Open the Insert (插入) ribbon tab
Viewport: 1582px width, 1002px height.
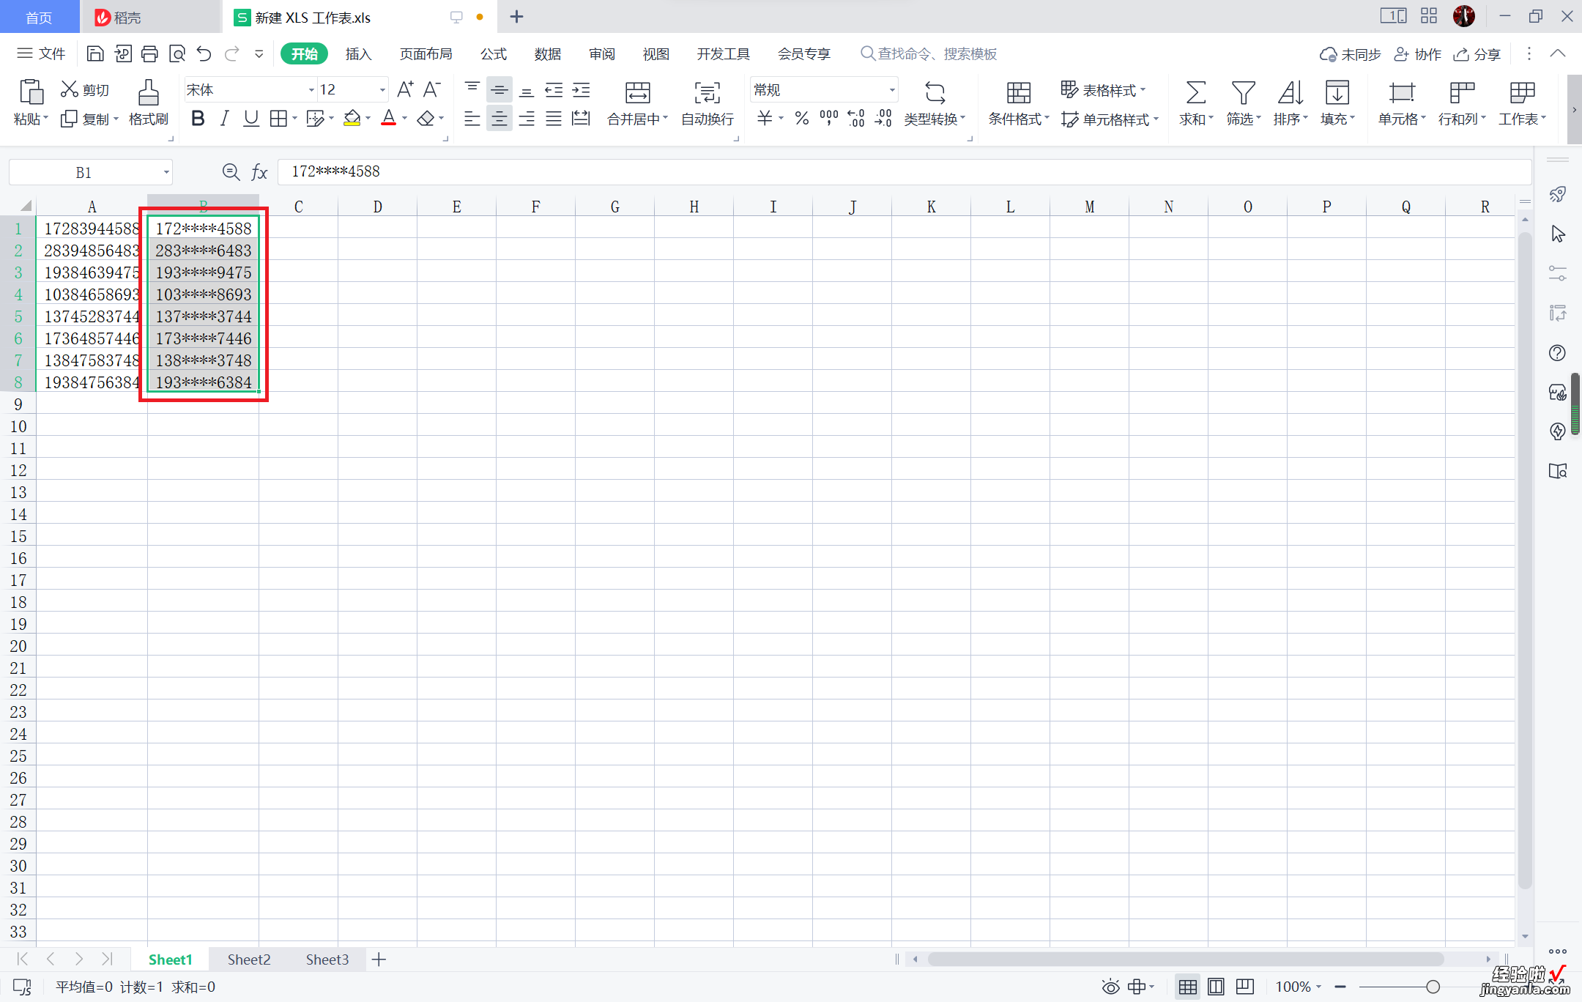point(358,53)
